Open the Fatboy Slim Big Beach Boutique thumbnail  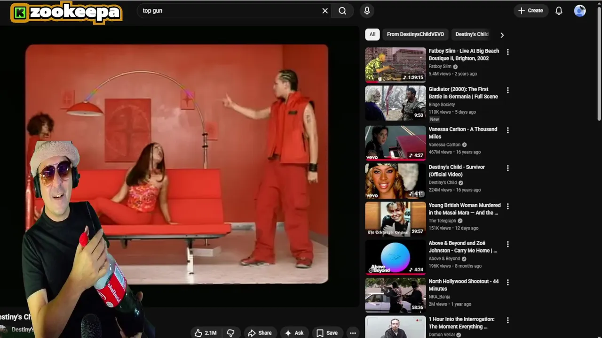[396, 65]
